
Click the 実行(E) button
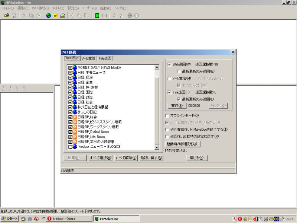[x=177, y=106]
